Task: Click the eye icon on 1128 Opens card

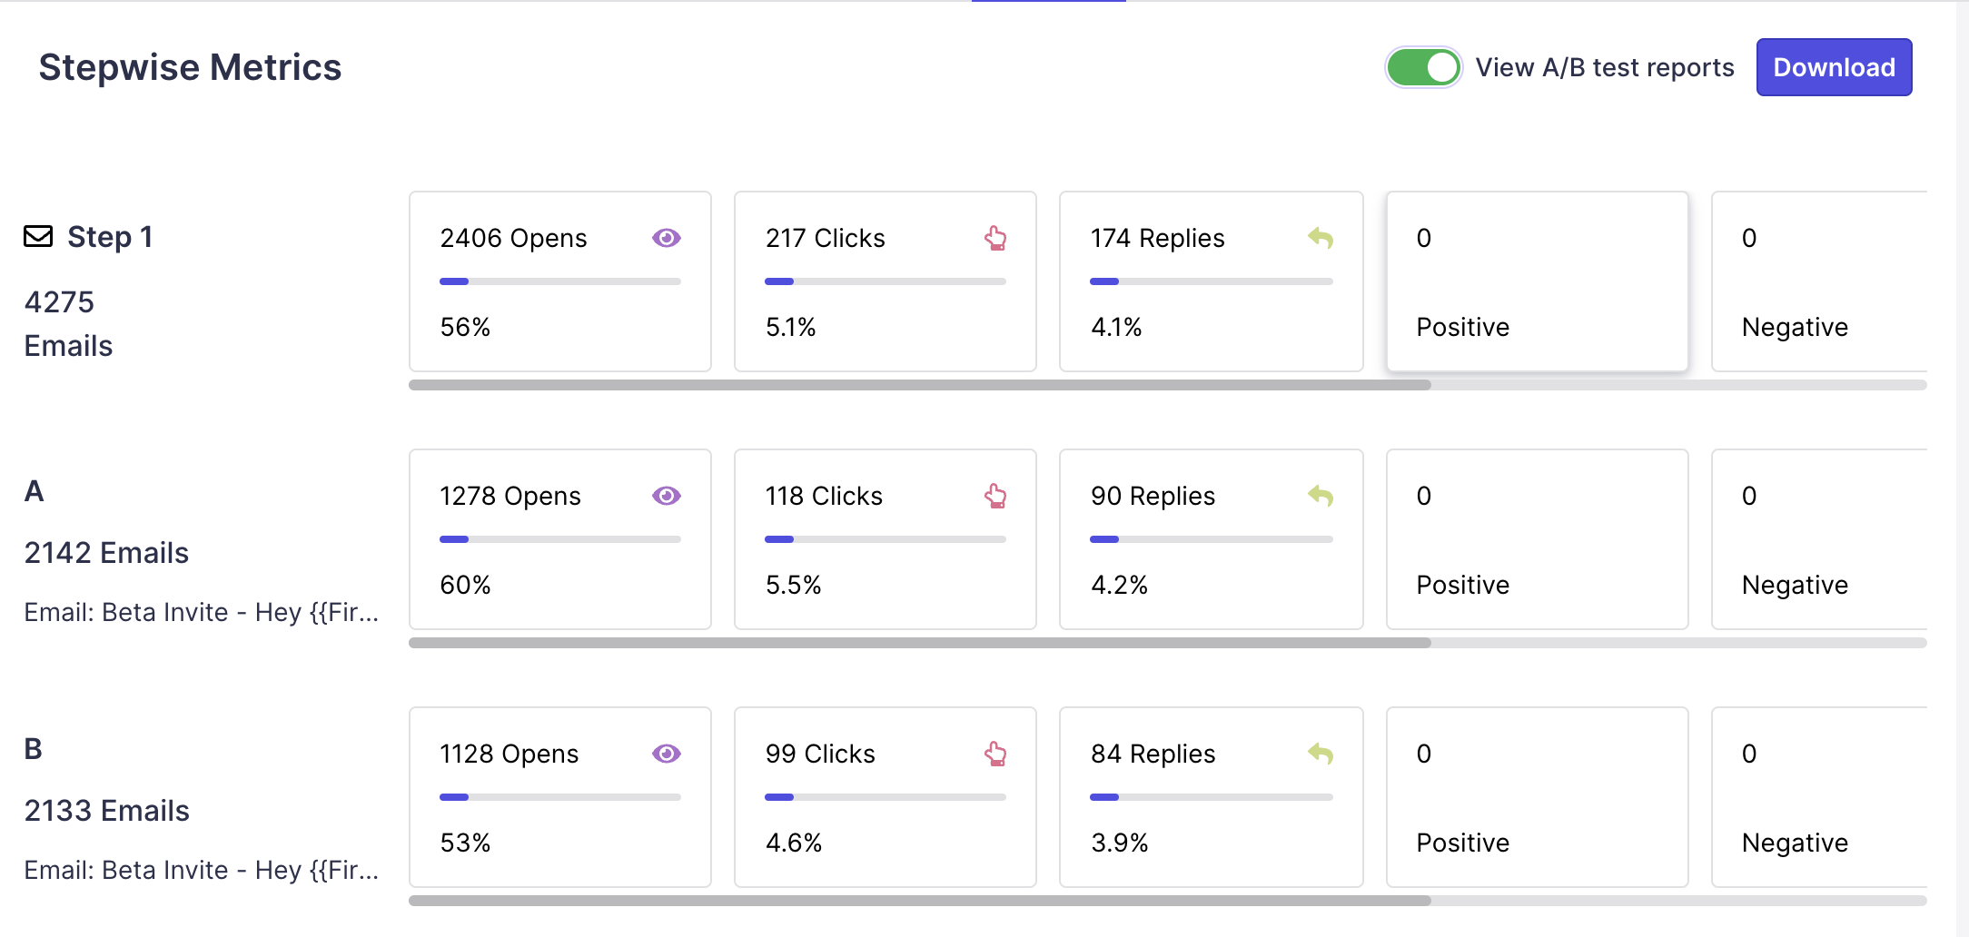Action: point(666,754)
